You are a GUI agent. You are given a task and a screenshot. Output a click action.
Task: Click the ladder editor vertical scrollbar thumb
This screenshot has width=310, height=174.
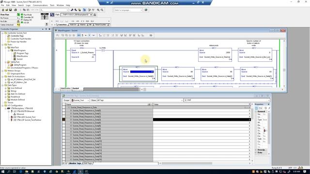pyautogui.click(x=284, y=70)
